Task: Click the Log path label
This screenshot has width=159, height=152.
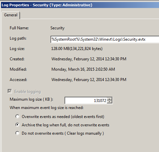Action: coord(18,38)
